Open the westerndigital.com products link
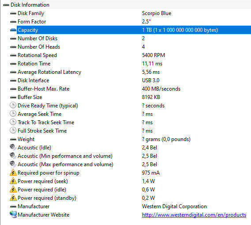The image size is (251, 225). coord(194,215)
